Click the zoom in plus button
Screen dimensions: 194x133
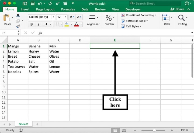tap(172, 130)
